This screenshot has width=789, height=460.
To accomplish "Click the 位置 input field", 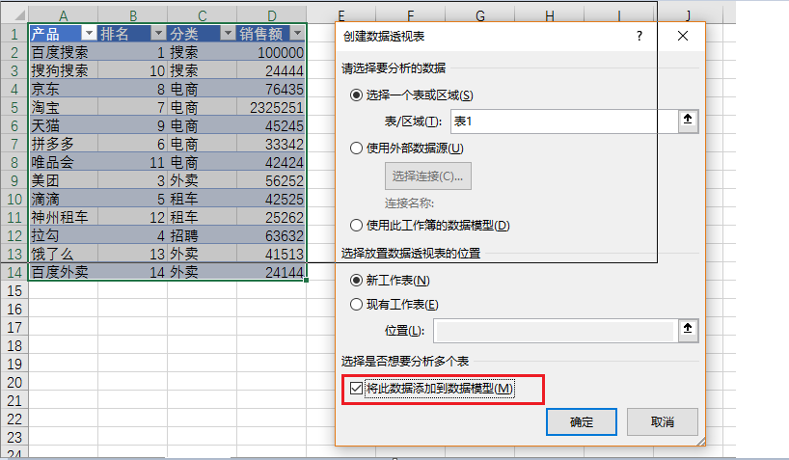I will (554, 331).
